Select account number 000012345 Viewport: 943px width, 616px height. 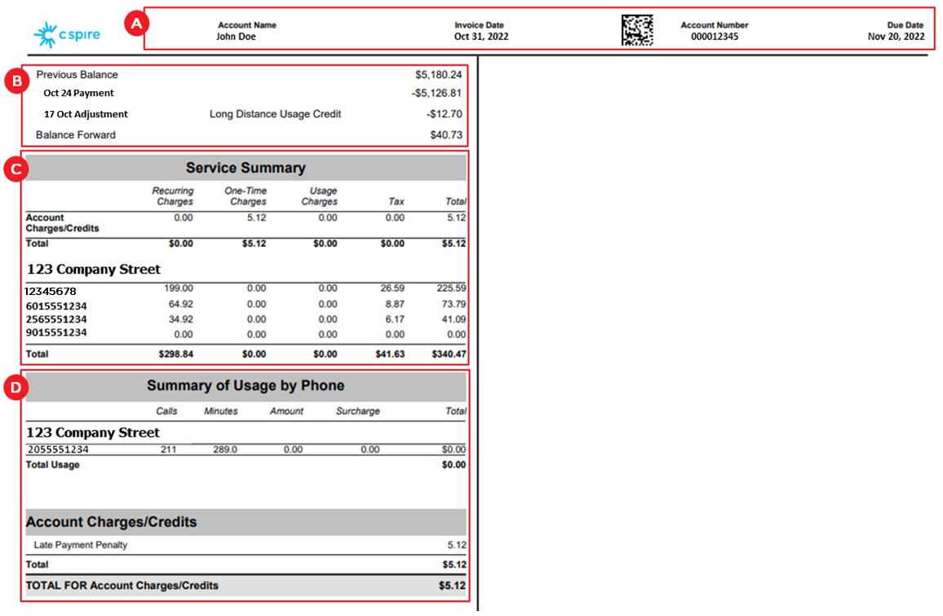(714, 37)
